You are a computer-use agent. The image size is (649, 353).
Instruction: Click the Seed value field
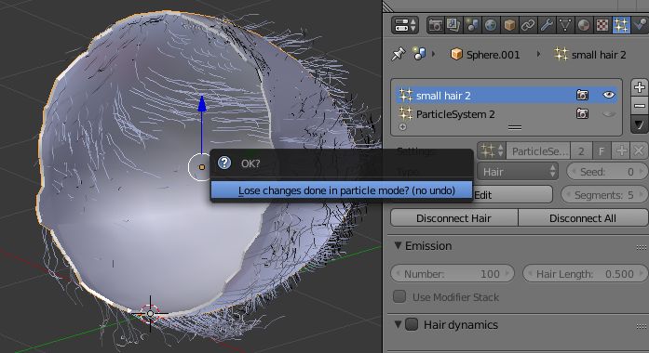607,171
